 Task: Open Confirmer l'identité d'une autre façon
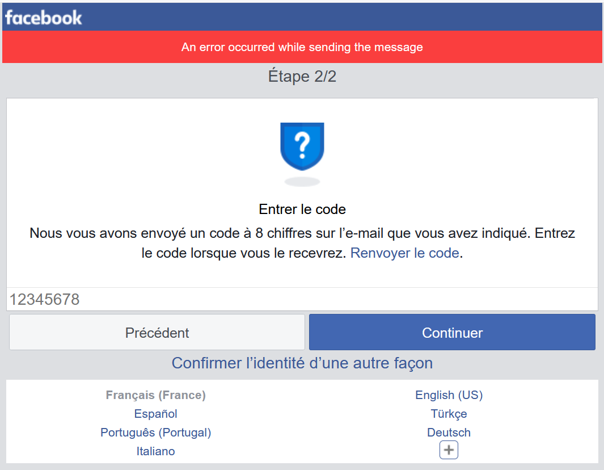click(302, 363)
